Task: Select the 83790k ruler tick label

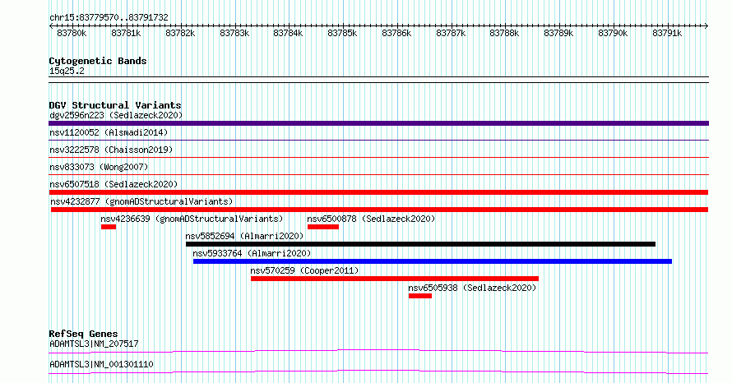Action: [613, 33]
